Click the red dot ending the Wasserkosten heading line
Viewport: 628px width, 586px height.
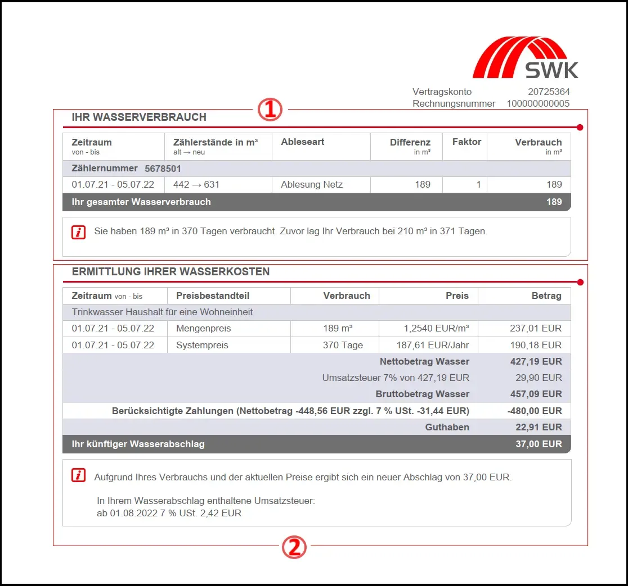[580, 282]
